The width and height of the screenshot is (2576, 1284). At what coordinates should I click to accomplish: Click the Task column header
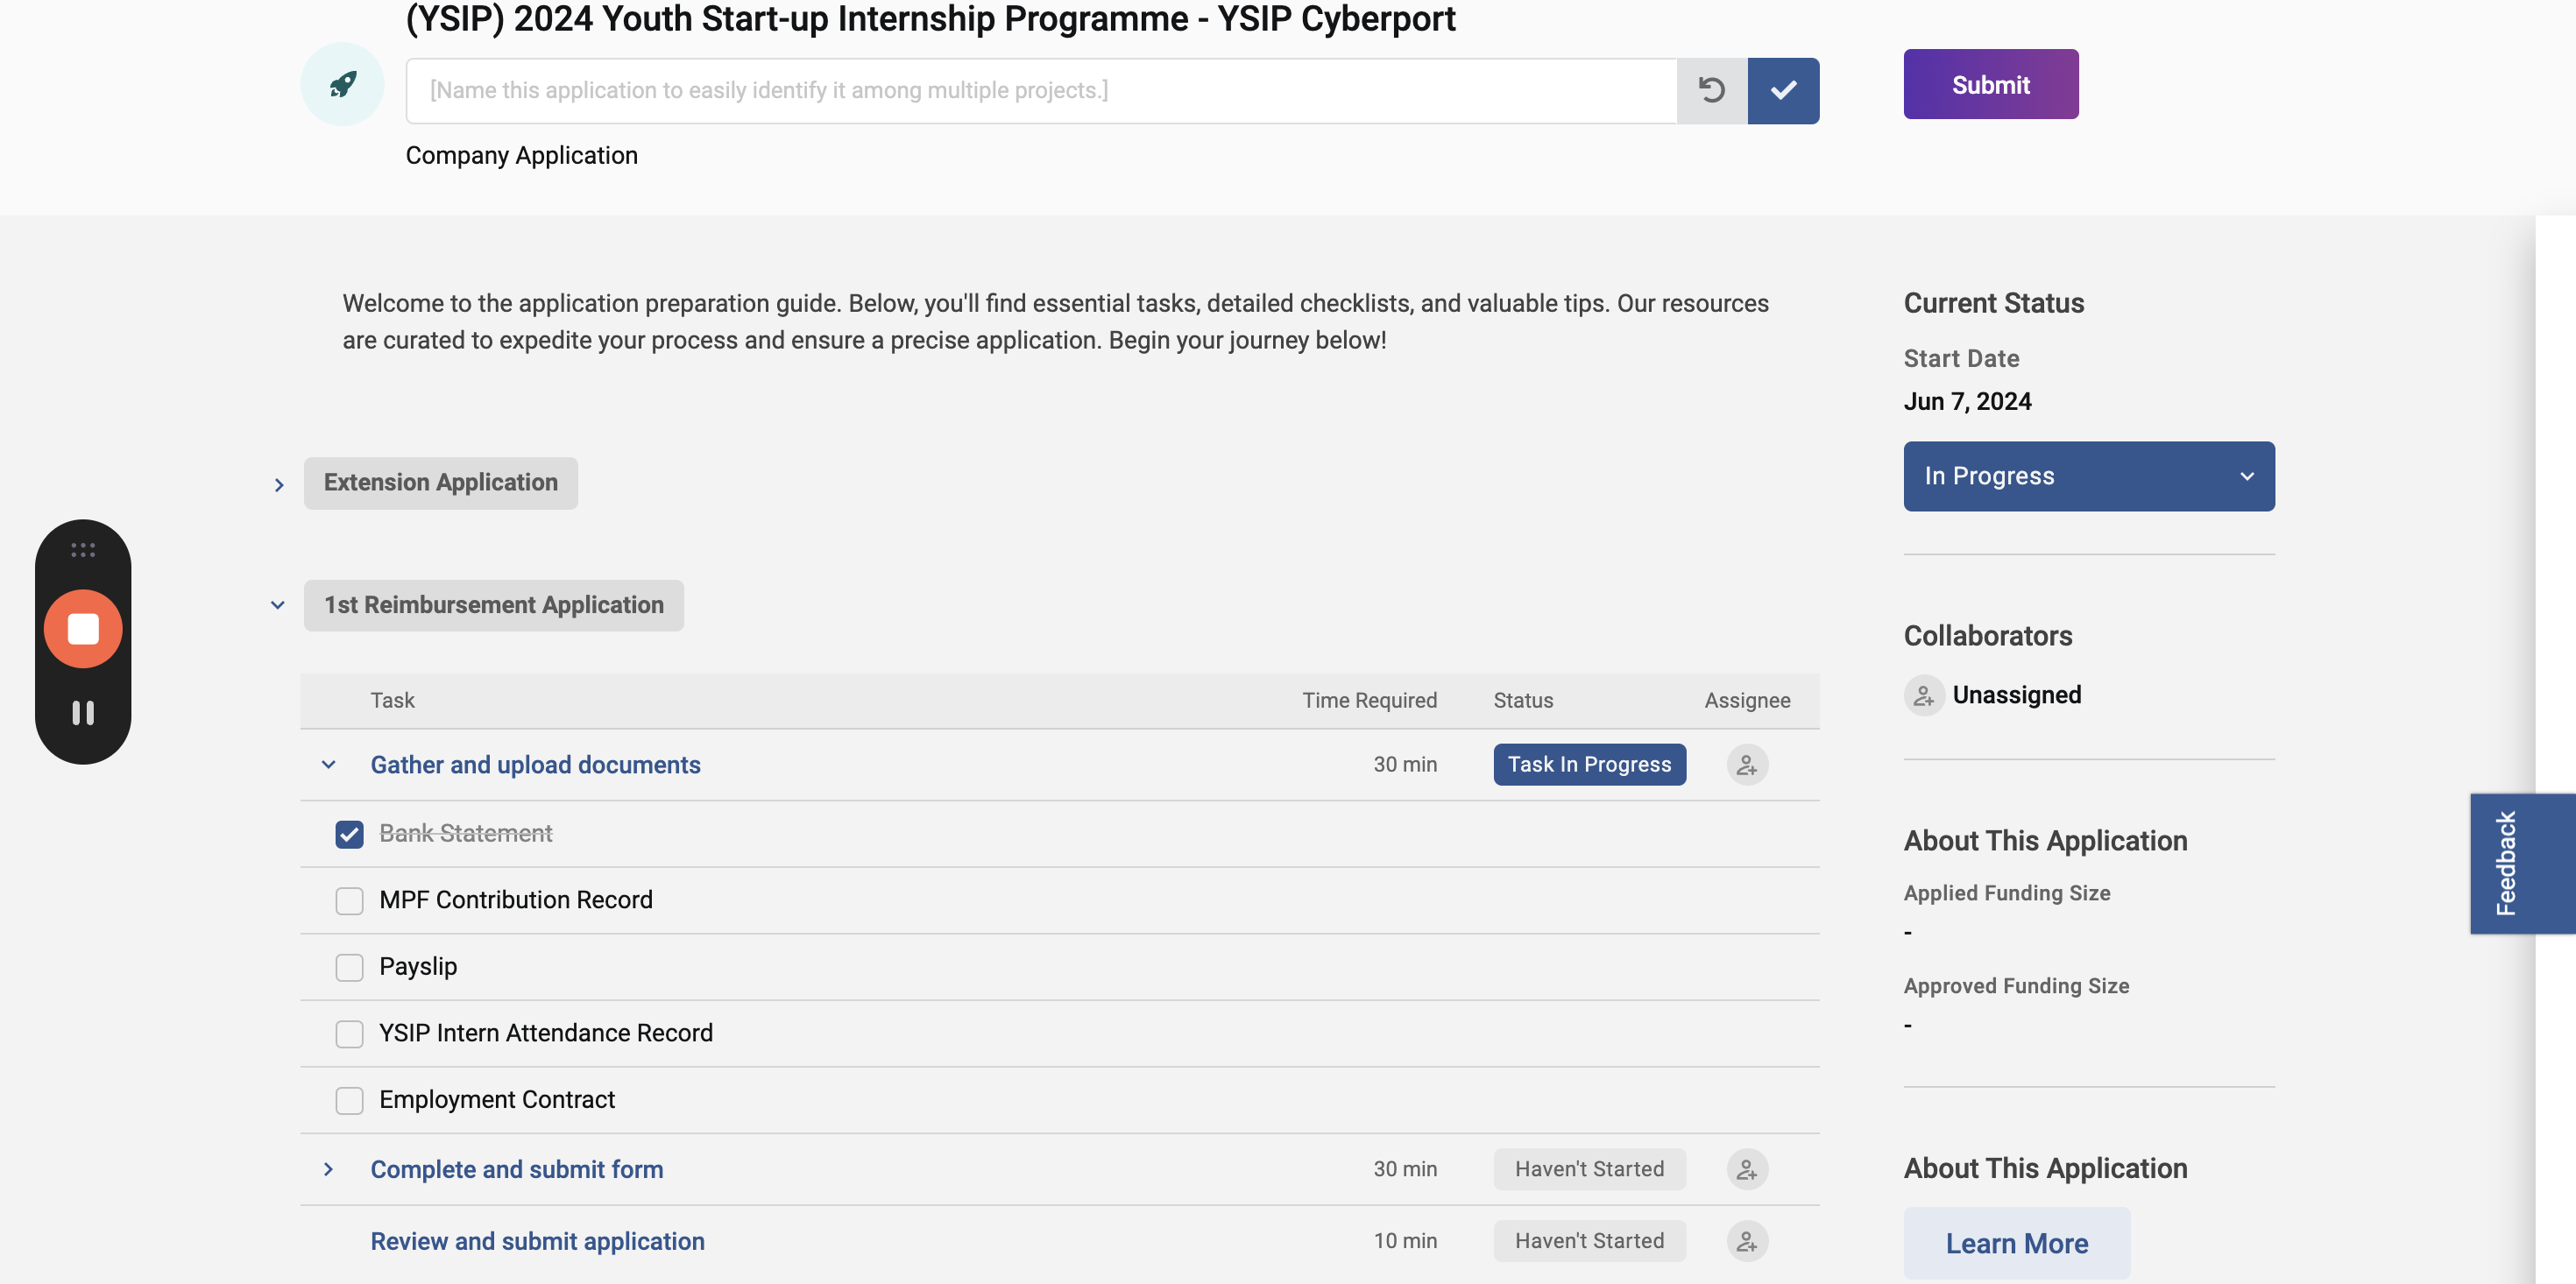point(392,701)
